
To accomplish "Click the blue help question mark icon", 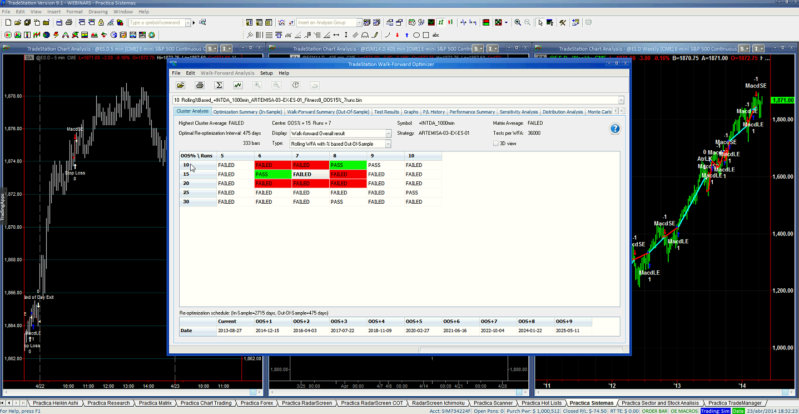I will [615, 129].
